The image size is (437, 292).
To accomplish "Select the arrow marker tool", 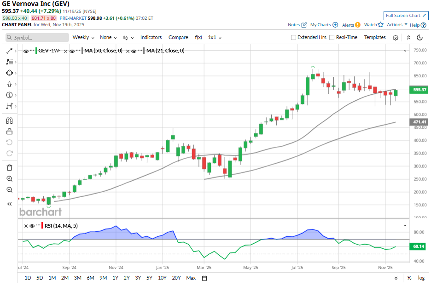I will click(9, 84).
